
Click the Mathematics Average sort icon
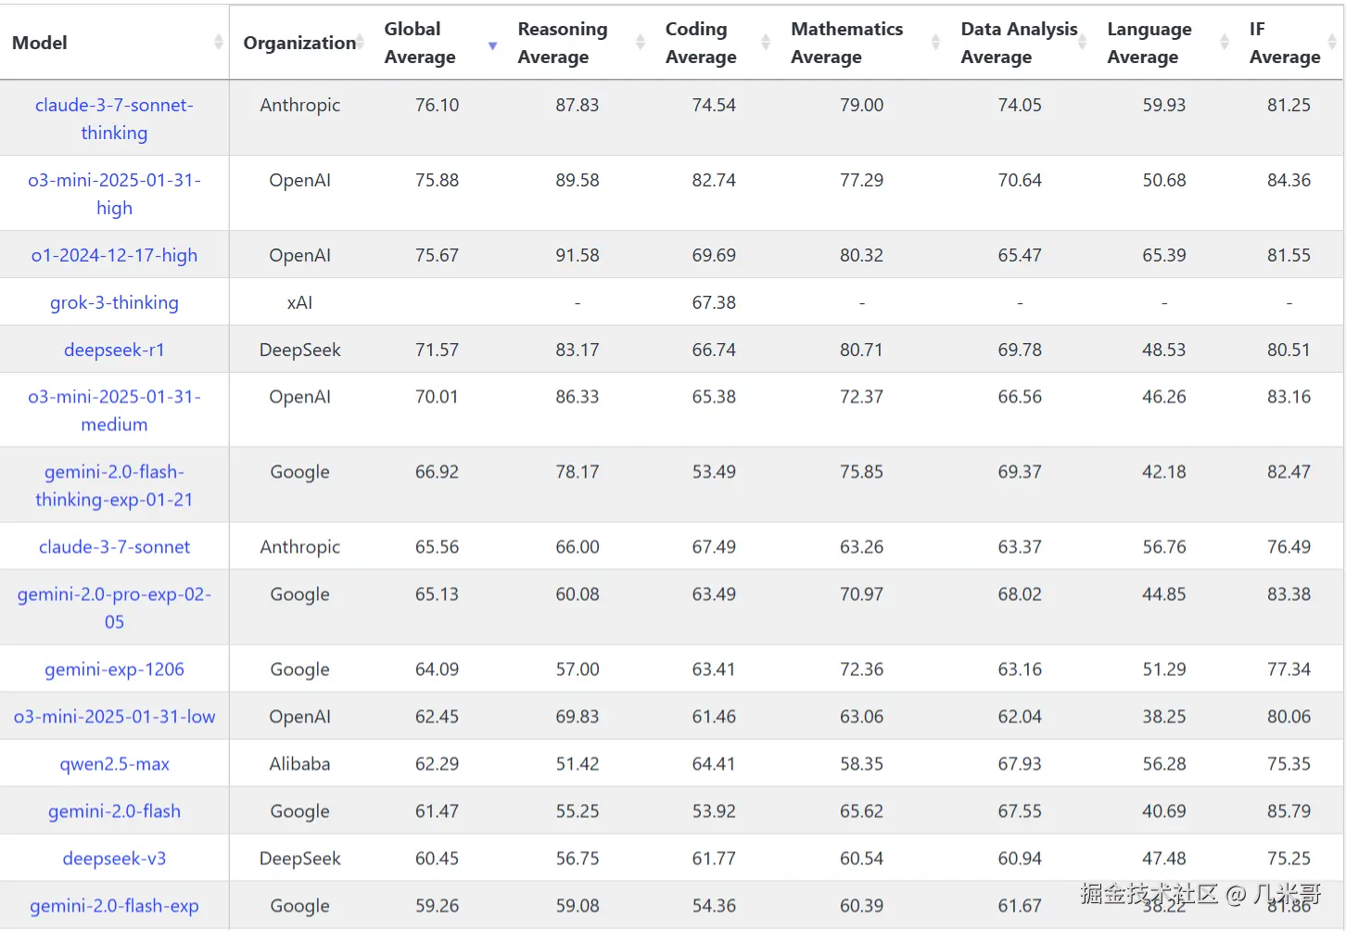[x=935, y=43]
